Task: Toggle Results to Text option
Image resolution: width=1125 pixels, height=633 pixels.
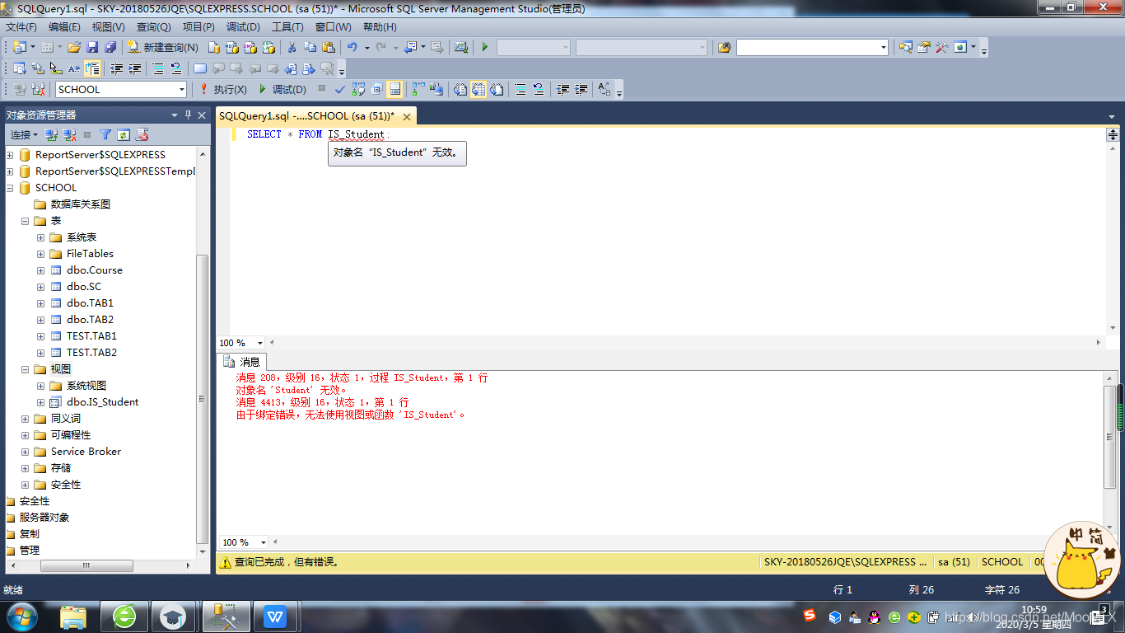Action: 460,89
